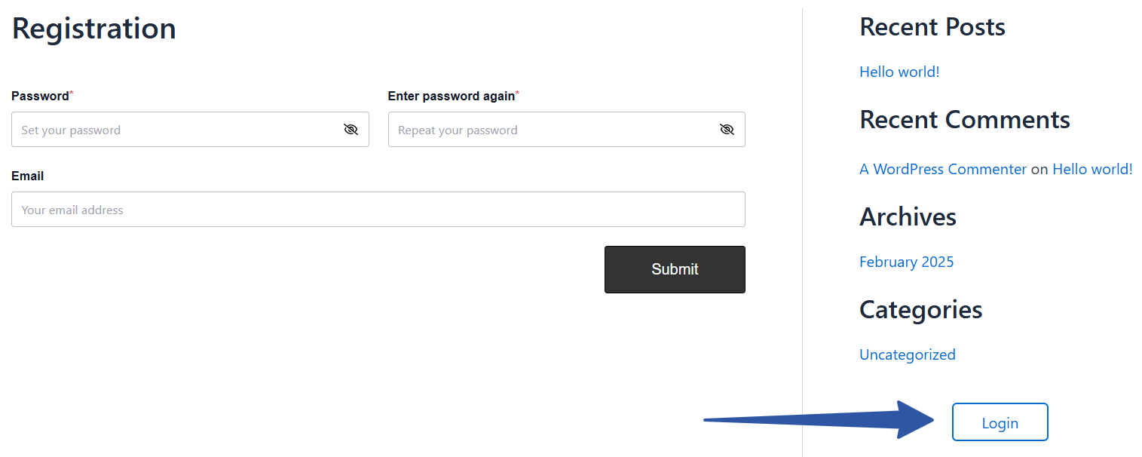This screenshot has height=457, width=1142.
Task: Click the Archives sidebar heading
Action: 908,217
